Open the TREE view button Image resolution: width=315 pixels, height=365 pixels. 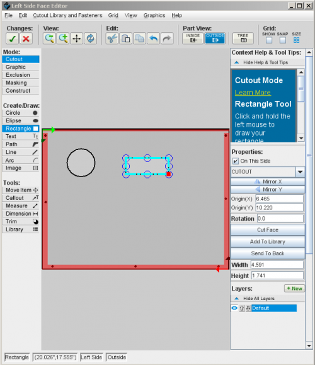(x=243, y=38)
